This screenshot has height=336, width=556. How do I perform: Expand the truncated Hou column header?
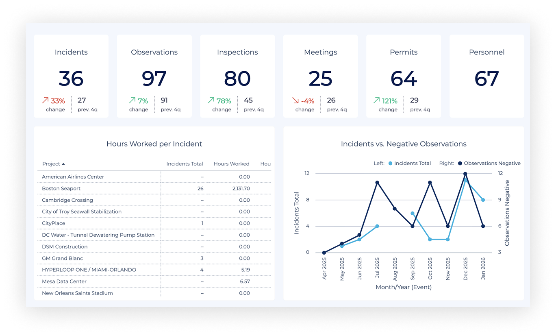click(265, 164)
